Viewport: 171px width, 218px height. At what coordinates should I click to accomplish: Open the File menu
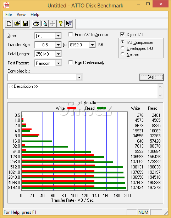click(9, 15)
